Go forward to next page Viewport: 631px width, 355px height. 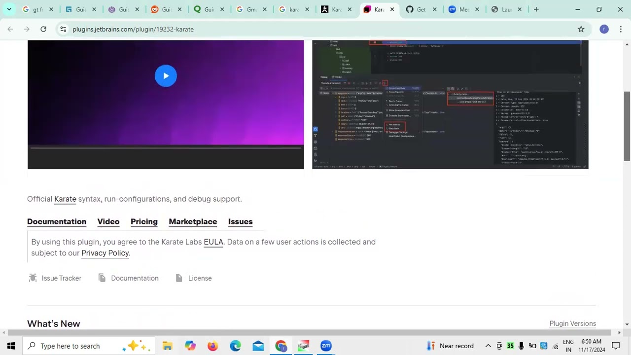27,29
